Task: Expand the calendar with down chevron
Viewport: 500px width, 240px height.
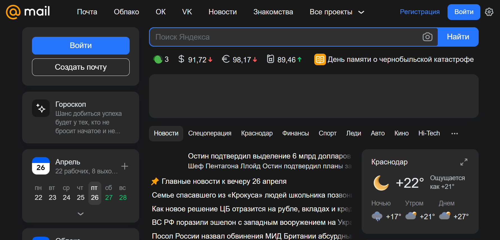Action: pyautogui.click(x=81, y=214)
